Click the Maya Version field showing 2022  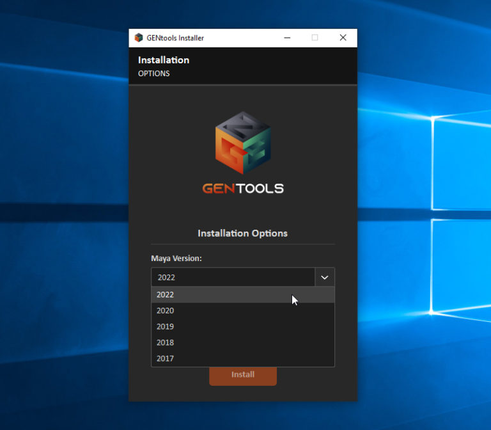[233, 277]
